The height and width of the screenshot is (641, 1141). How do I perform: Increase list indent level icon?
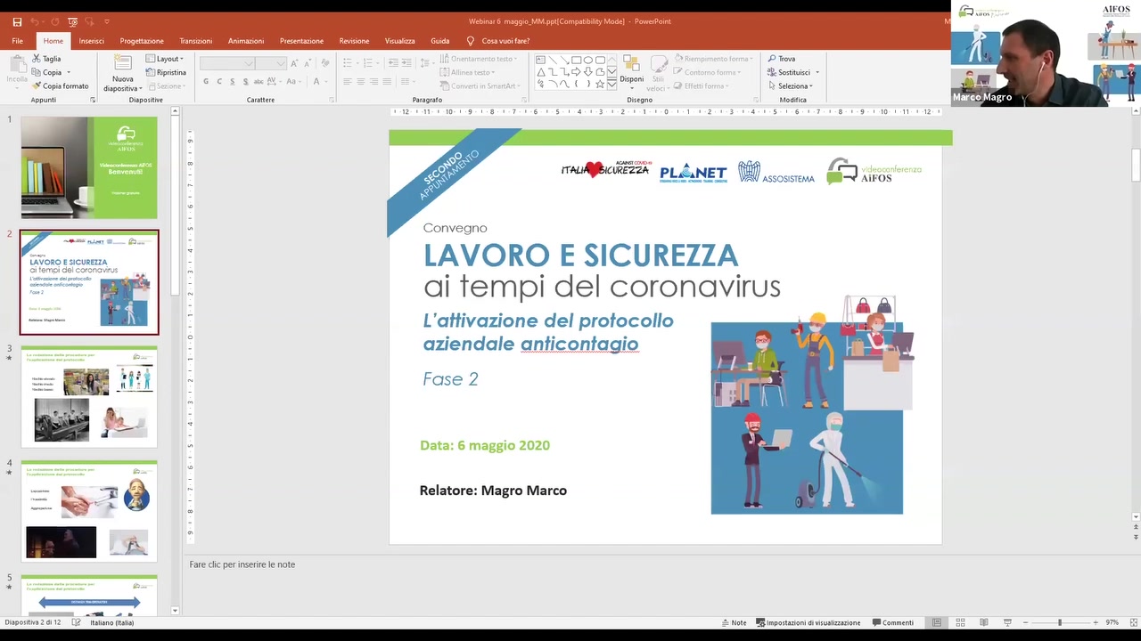tap(406, 63)
